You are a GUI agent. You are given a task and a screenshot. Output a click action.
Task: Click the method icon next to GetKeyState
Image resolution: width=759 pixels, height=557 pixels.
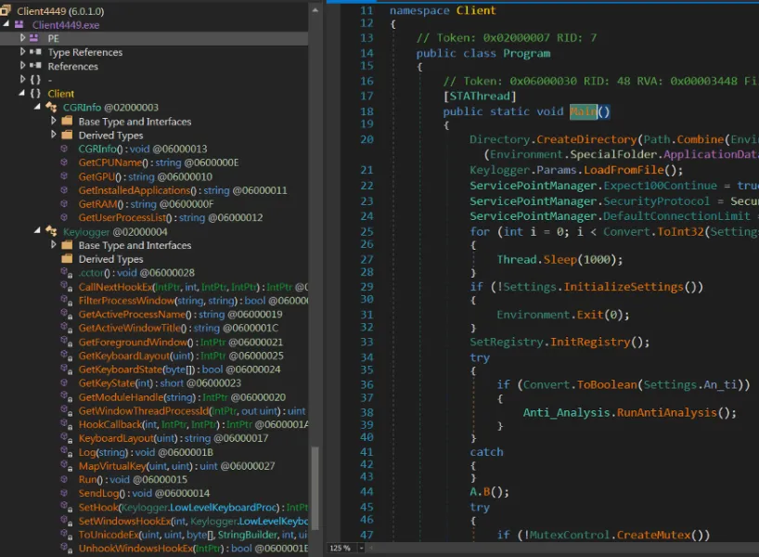[x=66, y=382]
